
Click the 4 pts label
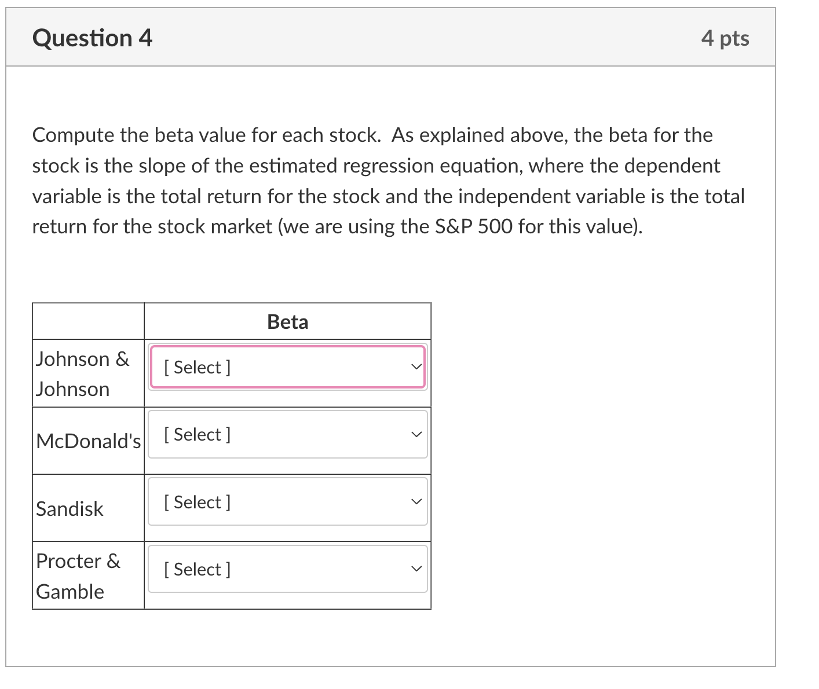point(726,37)
